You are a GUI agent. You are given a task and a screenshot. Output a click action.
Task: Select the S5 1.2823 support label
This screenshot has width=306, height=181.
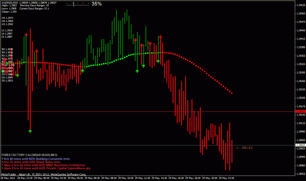coord(7,80)
